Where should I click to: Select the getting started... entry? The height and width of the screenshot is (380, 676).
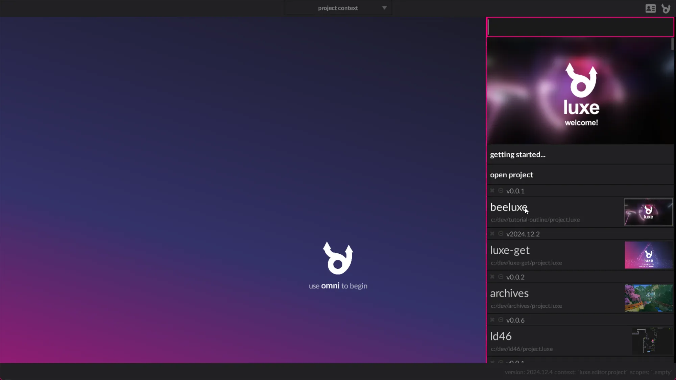(x=518, y=155)
